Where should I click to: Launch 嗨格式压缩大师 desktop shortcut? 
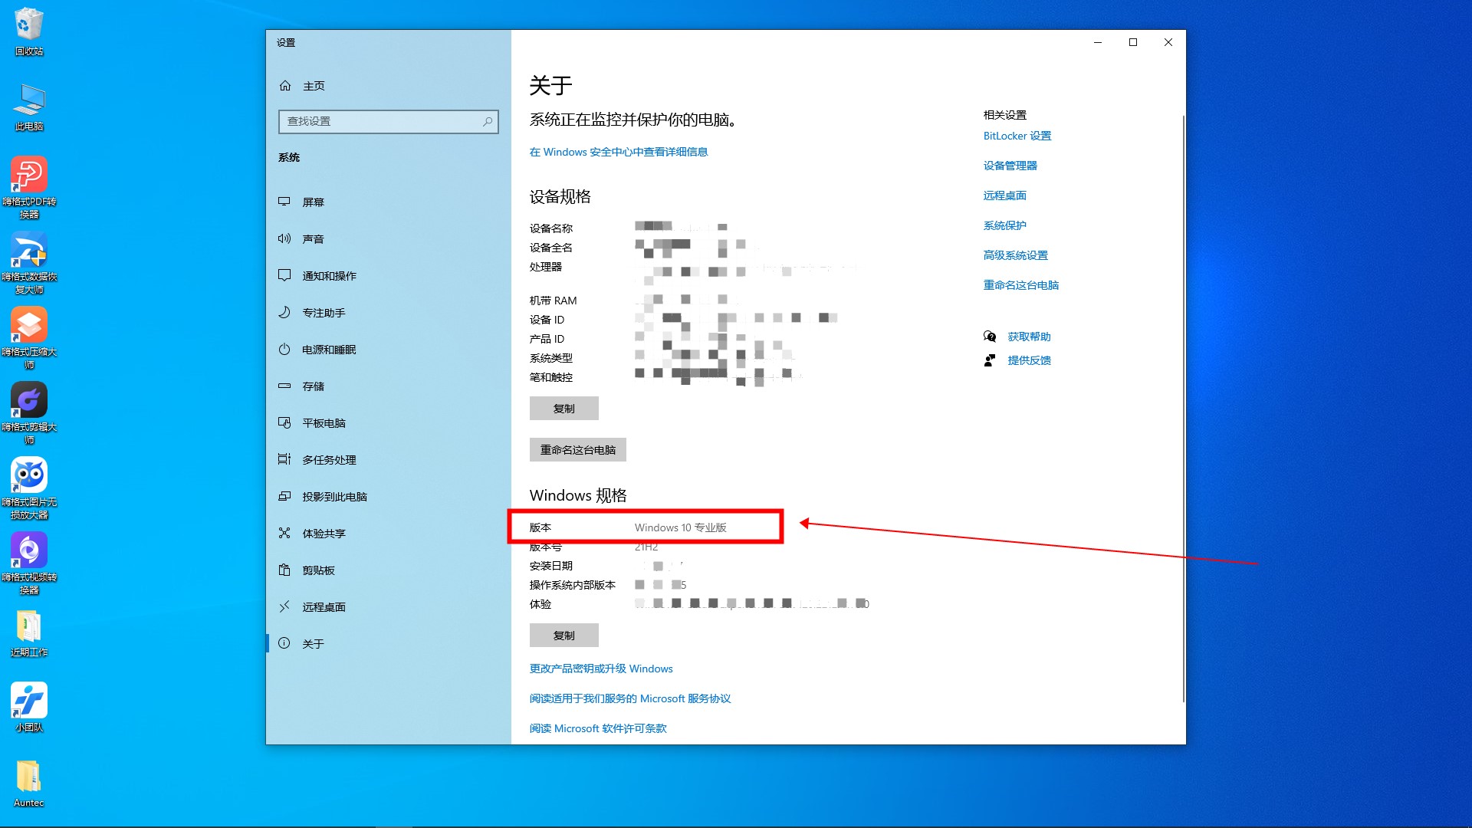point(29,337)
